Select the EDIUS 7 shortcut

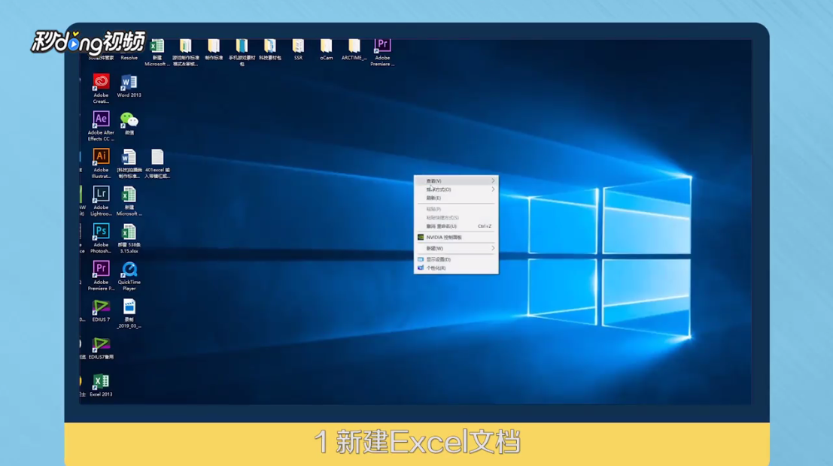click(101, 310)
